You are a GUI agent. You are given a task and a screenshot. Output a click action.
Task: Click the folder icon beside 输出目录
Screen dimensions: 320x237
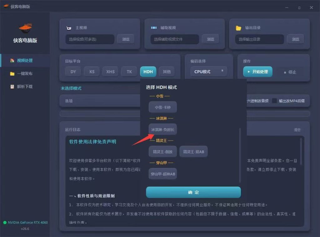238,28
